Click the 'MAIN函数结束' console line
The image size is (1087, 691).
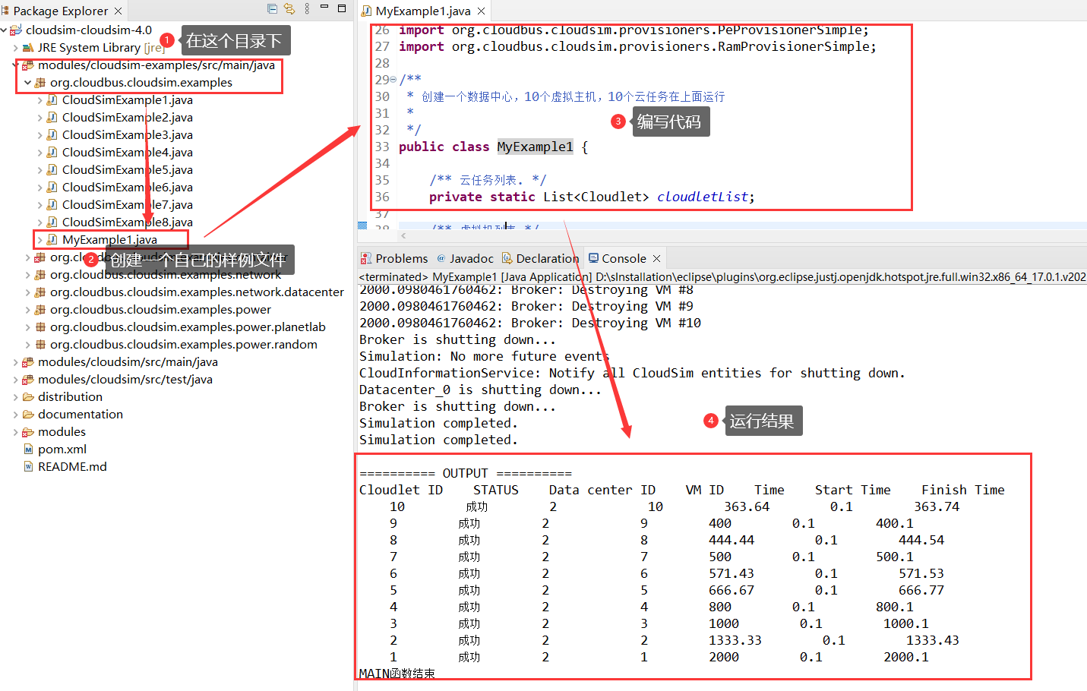tap(397, 674)
